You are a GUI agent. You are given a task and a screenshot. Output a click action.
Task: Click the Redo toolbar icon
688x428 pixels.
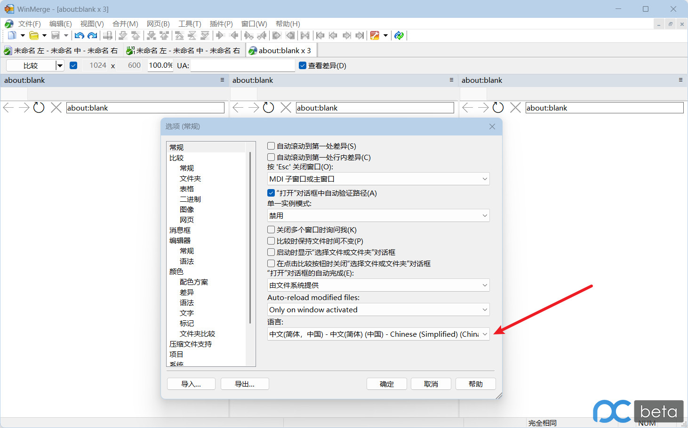pos(93,35)
